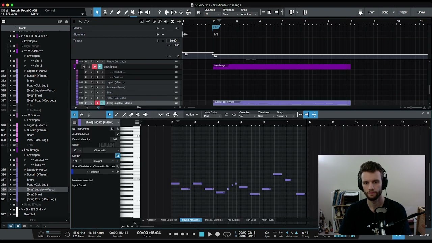Image resolution: width=432 pixels, height=243 pixels.
Task: Toggle Instrument solo in the editor inspector
Action: (118, 129)
